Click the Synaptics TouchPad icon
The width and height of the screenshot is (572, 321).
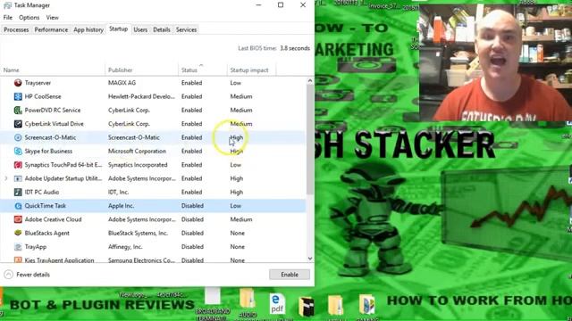18,165
